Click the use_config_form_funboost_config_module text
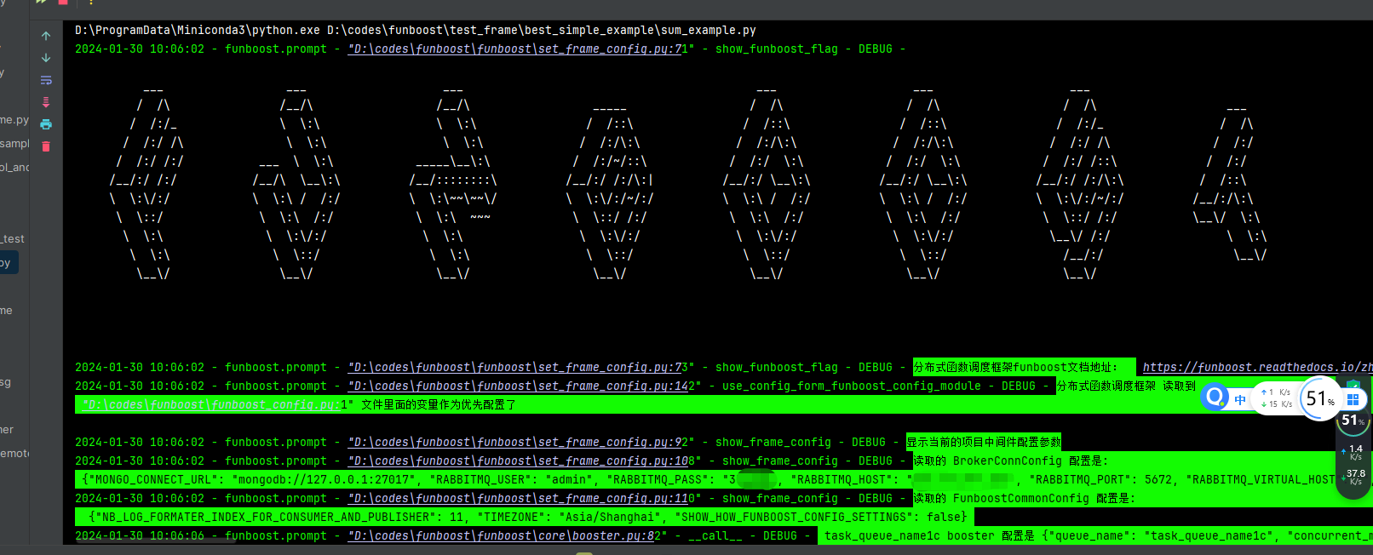Viewport: 1373px width, 555px height. click(x=852, y=386)
